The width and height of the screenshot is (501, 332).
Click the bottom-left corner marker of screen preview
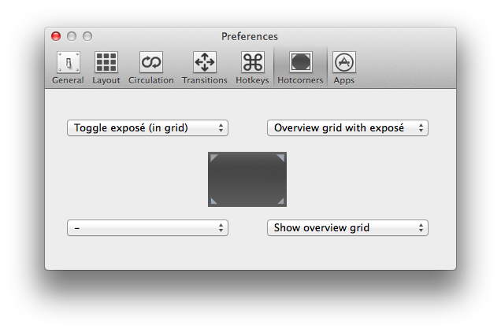click(x=213, y=201)
